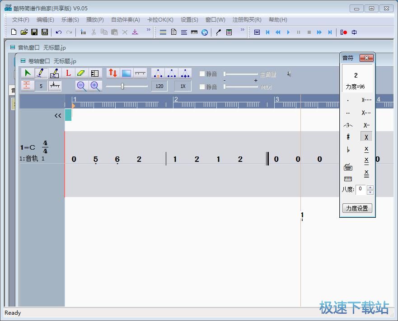Enable the upper 静音 mute checkbox
This screenshot has height=321, width=398.
[202, 74]
